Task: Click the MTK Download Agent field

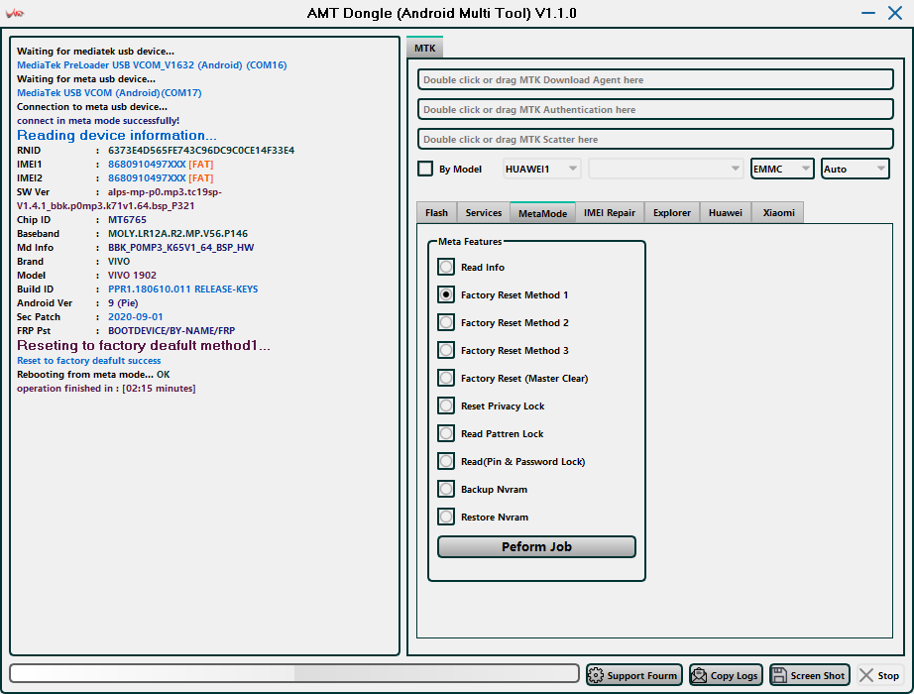Action: click(x=655, y=80)
